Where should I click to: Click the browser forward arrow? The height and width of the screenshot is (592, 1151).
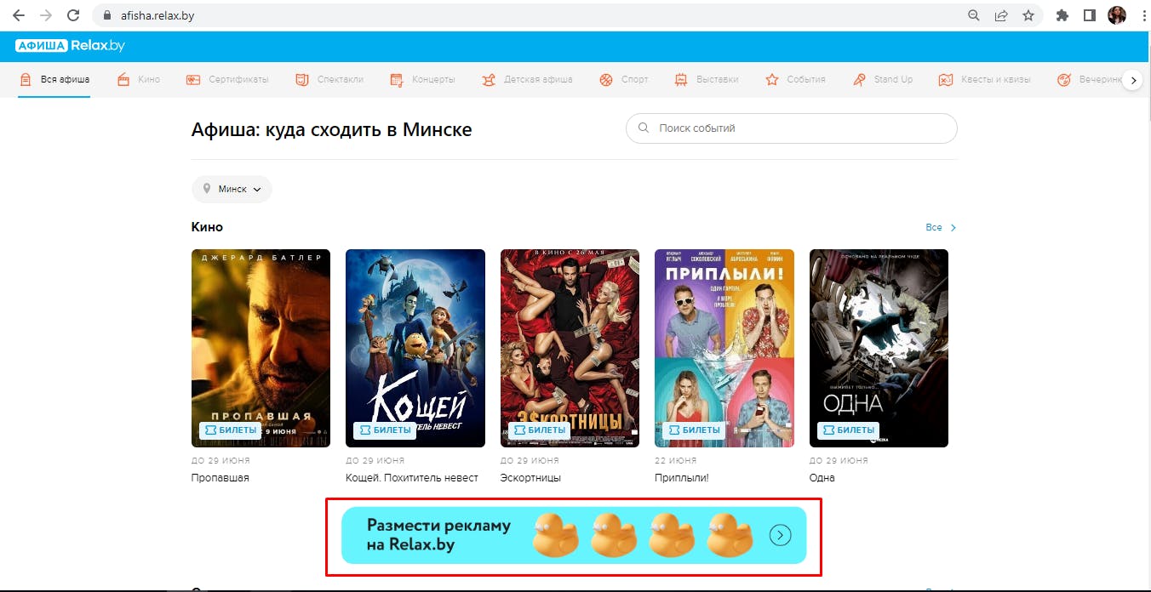pos(46,15)
